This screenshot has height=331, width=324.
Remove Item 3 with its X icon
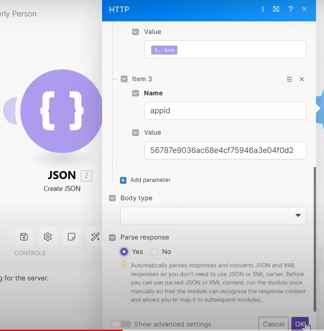pyautogui.click(x=302, y=79)
